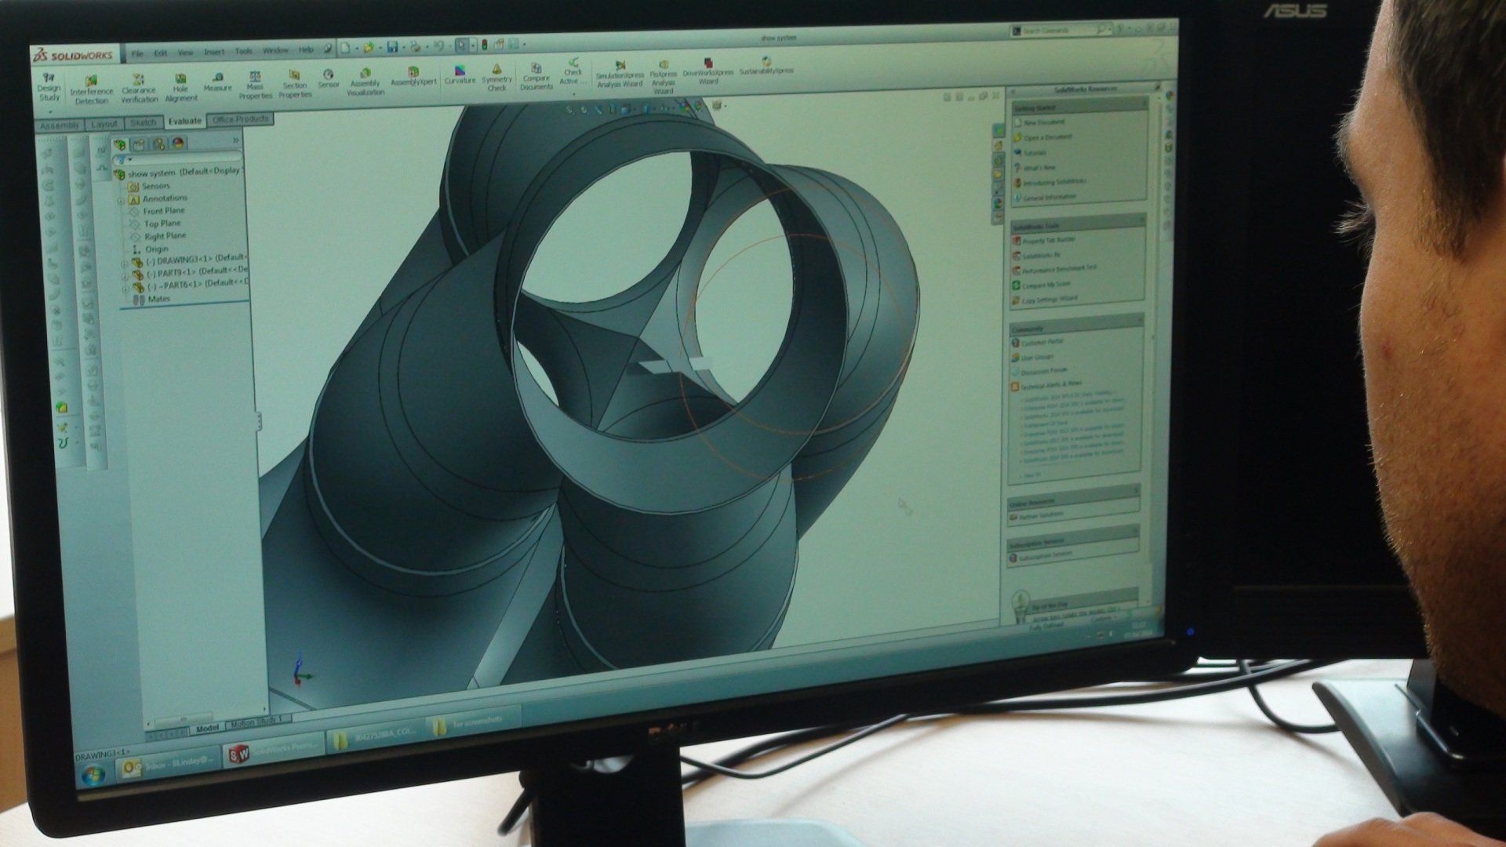Open the Select tool dropdown arrow
Viewport: 1506px width, 847px height.
(472, 45)
